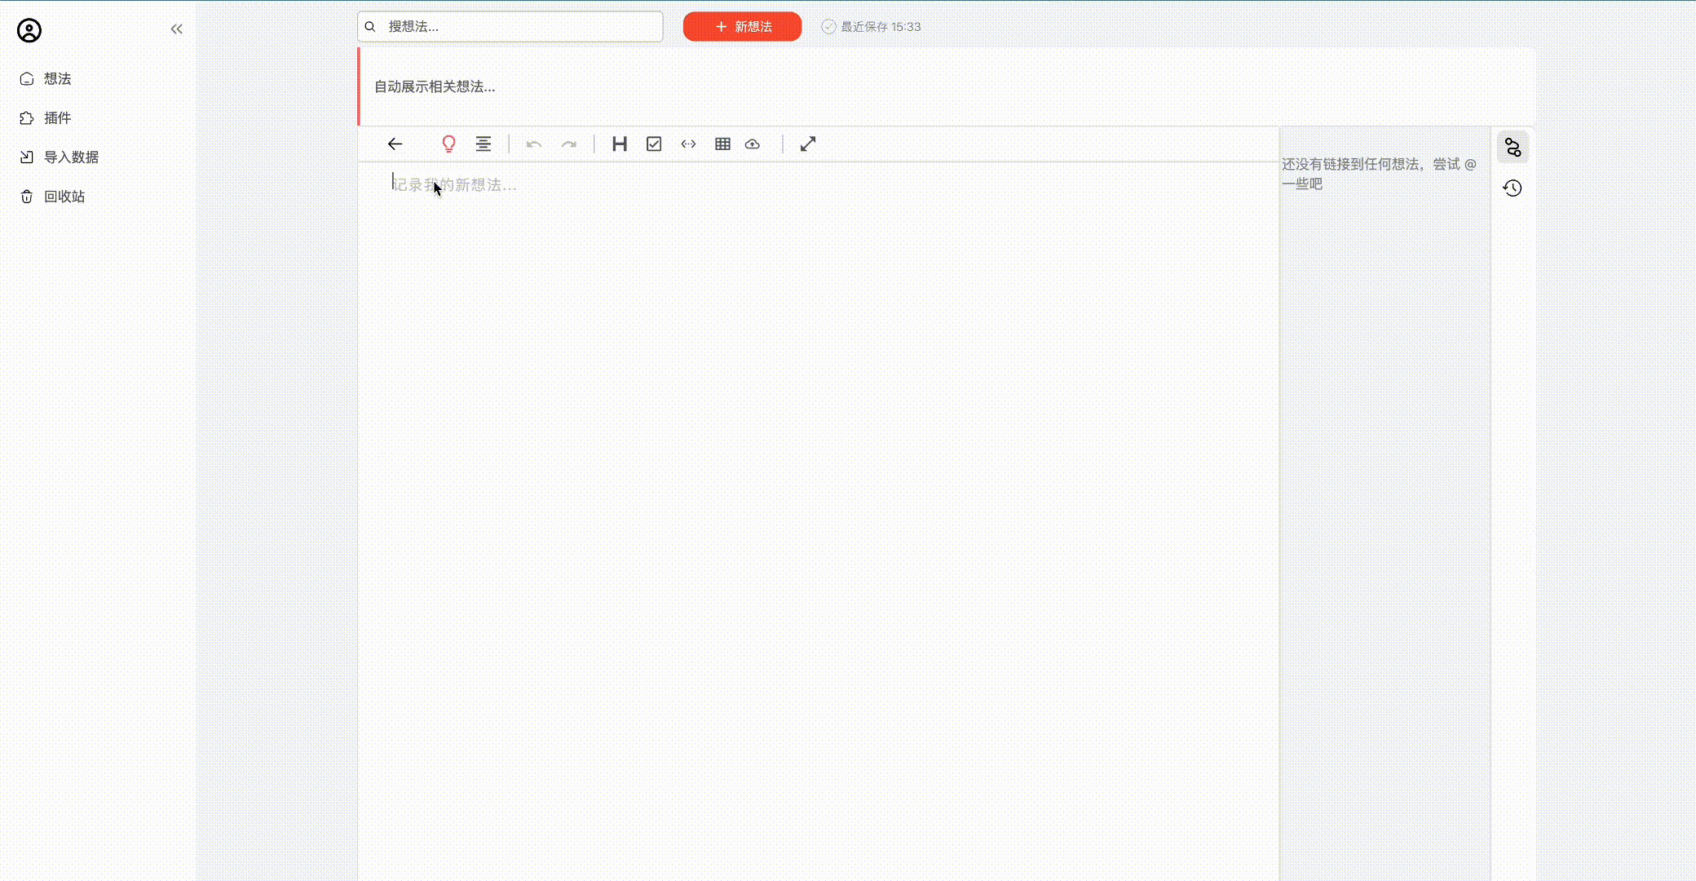This screenshot has width=1696, height=881.
Task: Expand editor to fullscreen mode
Action: click(808, 144)
